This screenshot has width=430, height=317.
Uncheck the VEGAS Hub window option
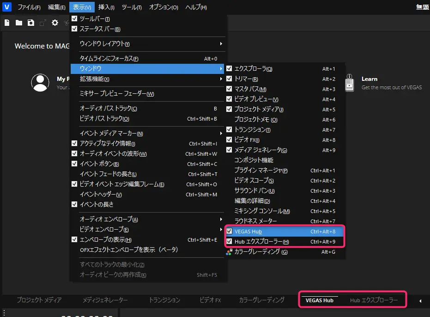click(229, 232)
